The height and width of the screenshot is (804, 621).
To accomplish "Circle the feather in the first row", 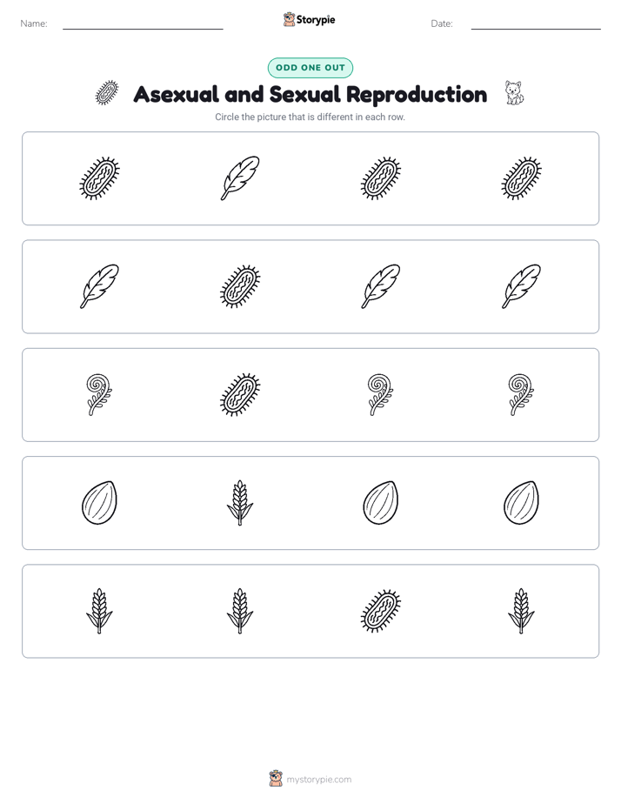I will (x=240, y=178).
